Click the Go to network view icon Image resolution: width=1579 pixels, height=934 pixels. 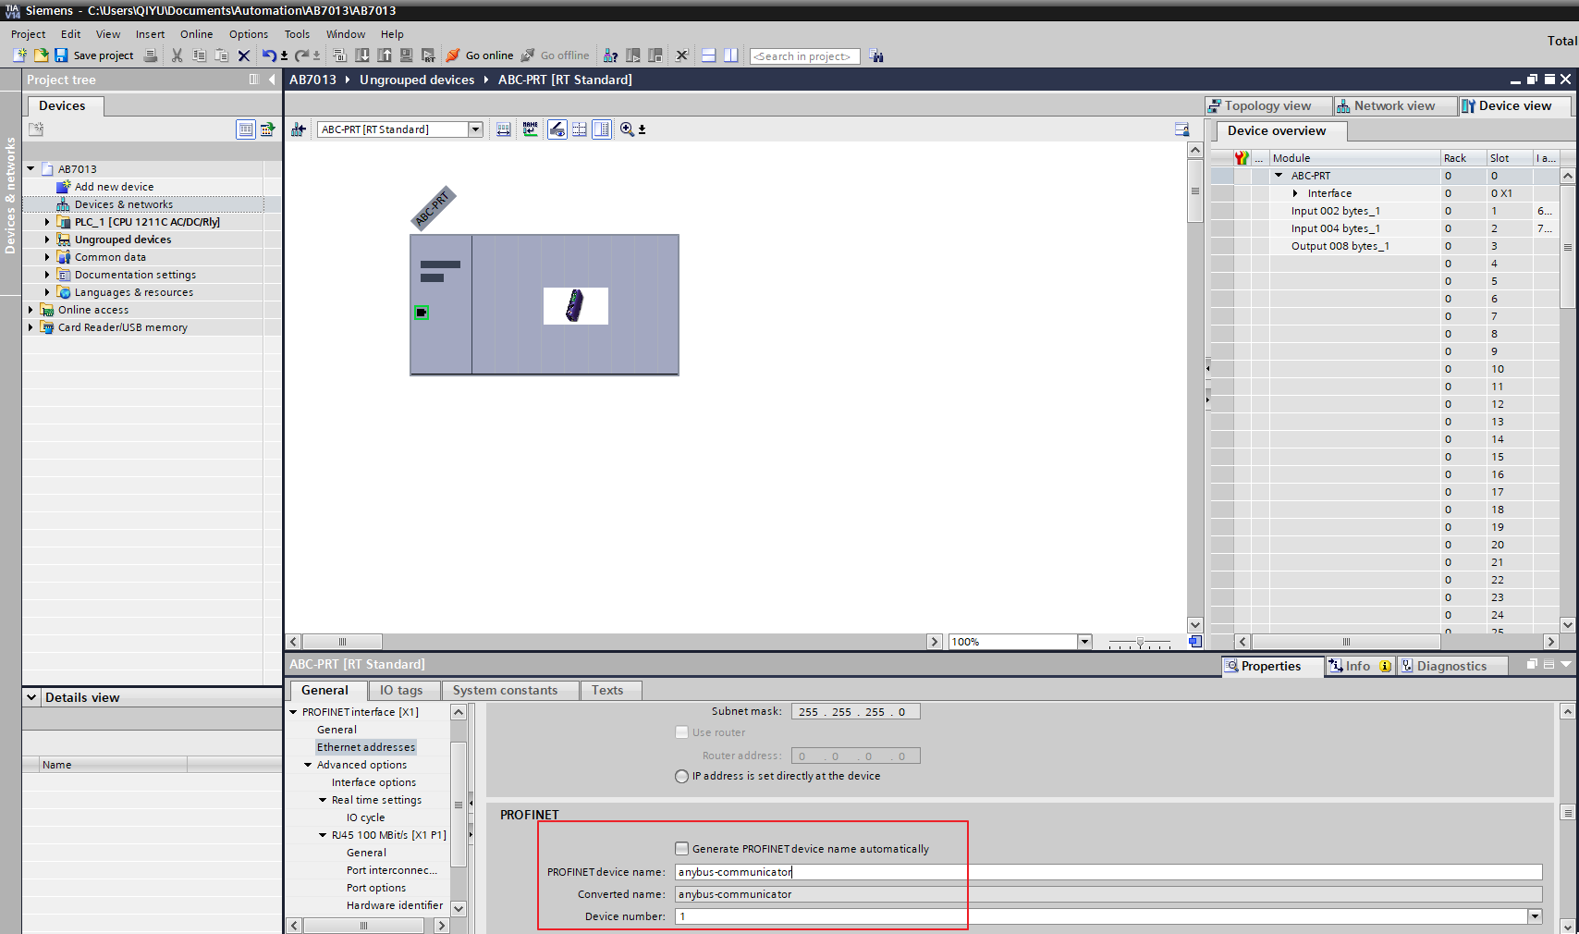pyautogui.click(x=299, y=129)
